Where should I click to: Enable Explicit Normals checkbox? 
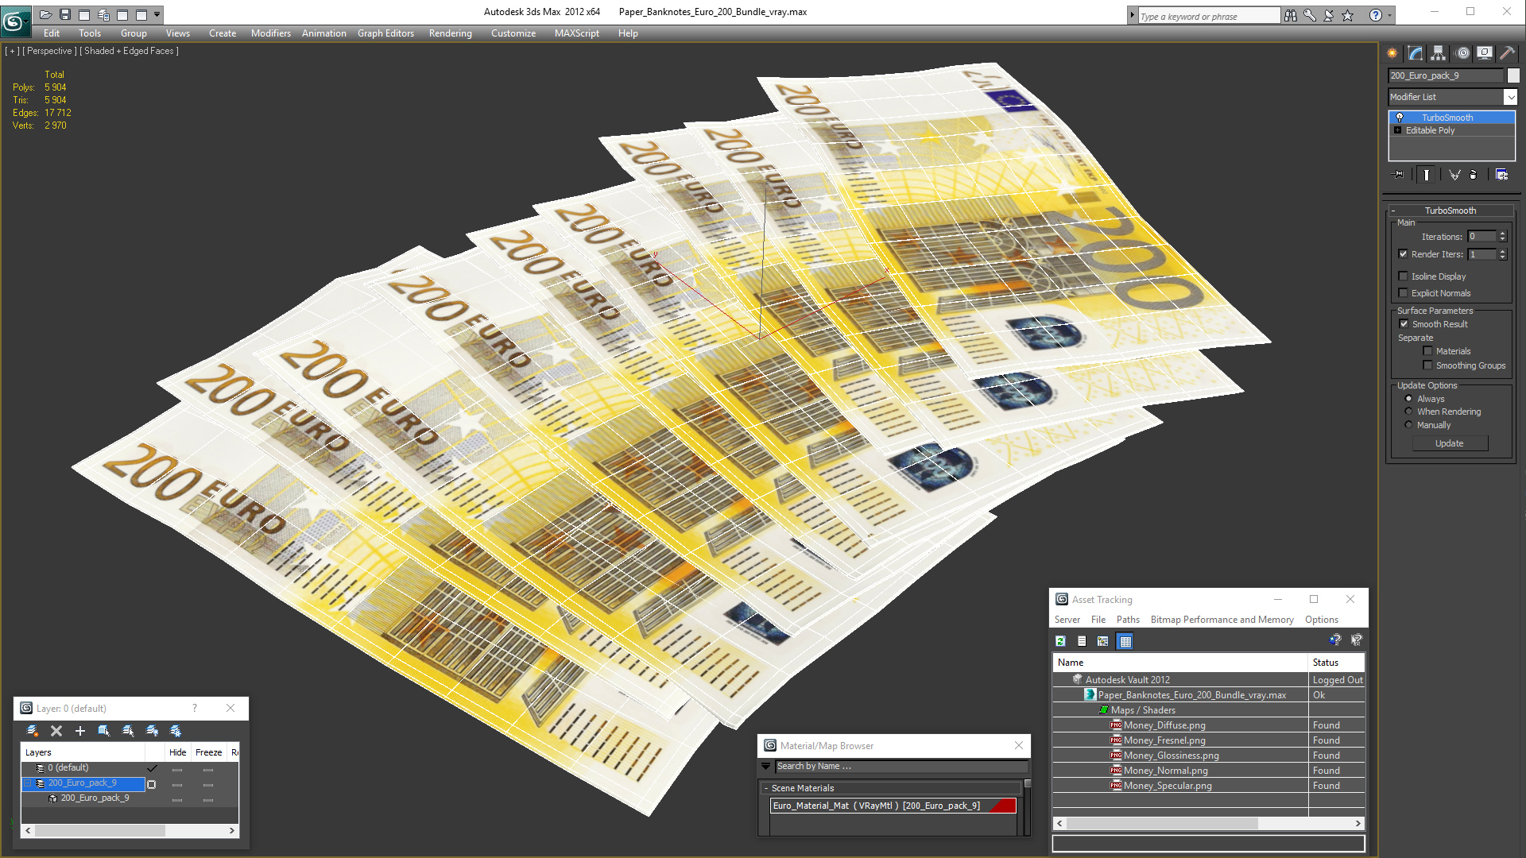[1403, 293]
